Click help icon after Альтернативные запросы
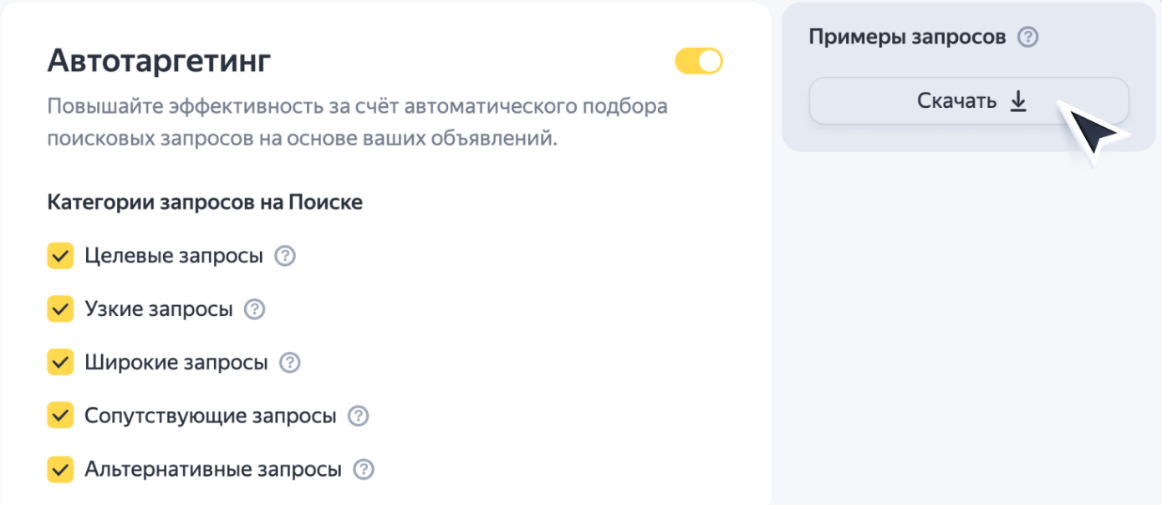The width and height of the screenshot is (1162, 505). click(364, 469)
